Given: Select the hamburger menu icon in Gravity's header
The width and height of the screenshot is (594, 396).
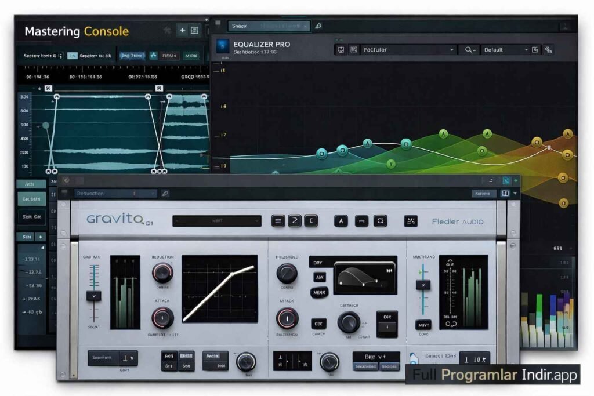Looking at the screenshot, I should point(277,220).
